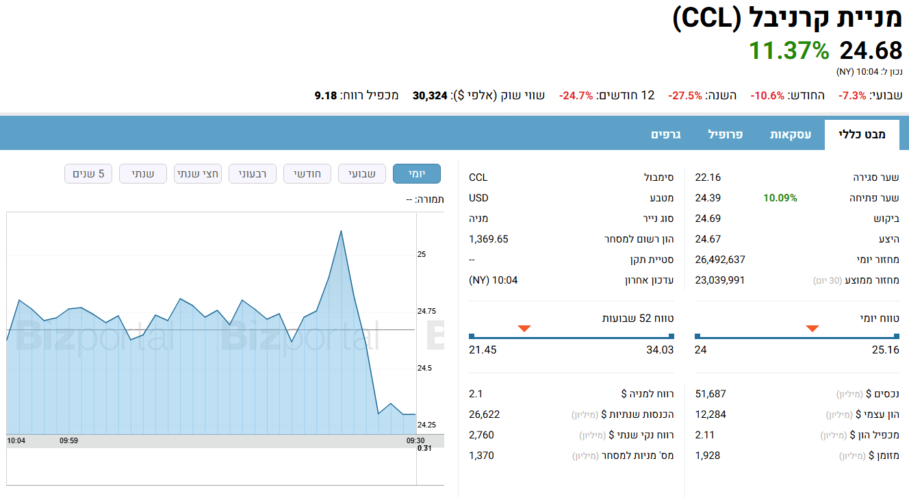Click the רווח נקי שנתי value 2,760
Viewport: 909px width, 498px height.
click(x=481, y=435)
